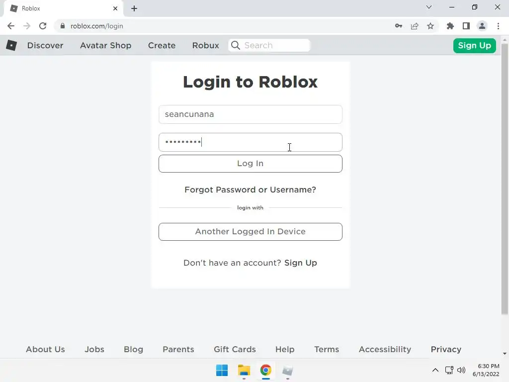
Task: Click the Roblox app taskbar icon
Action: (x=288, y=370)
